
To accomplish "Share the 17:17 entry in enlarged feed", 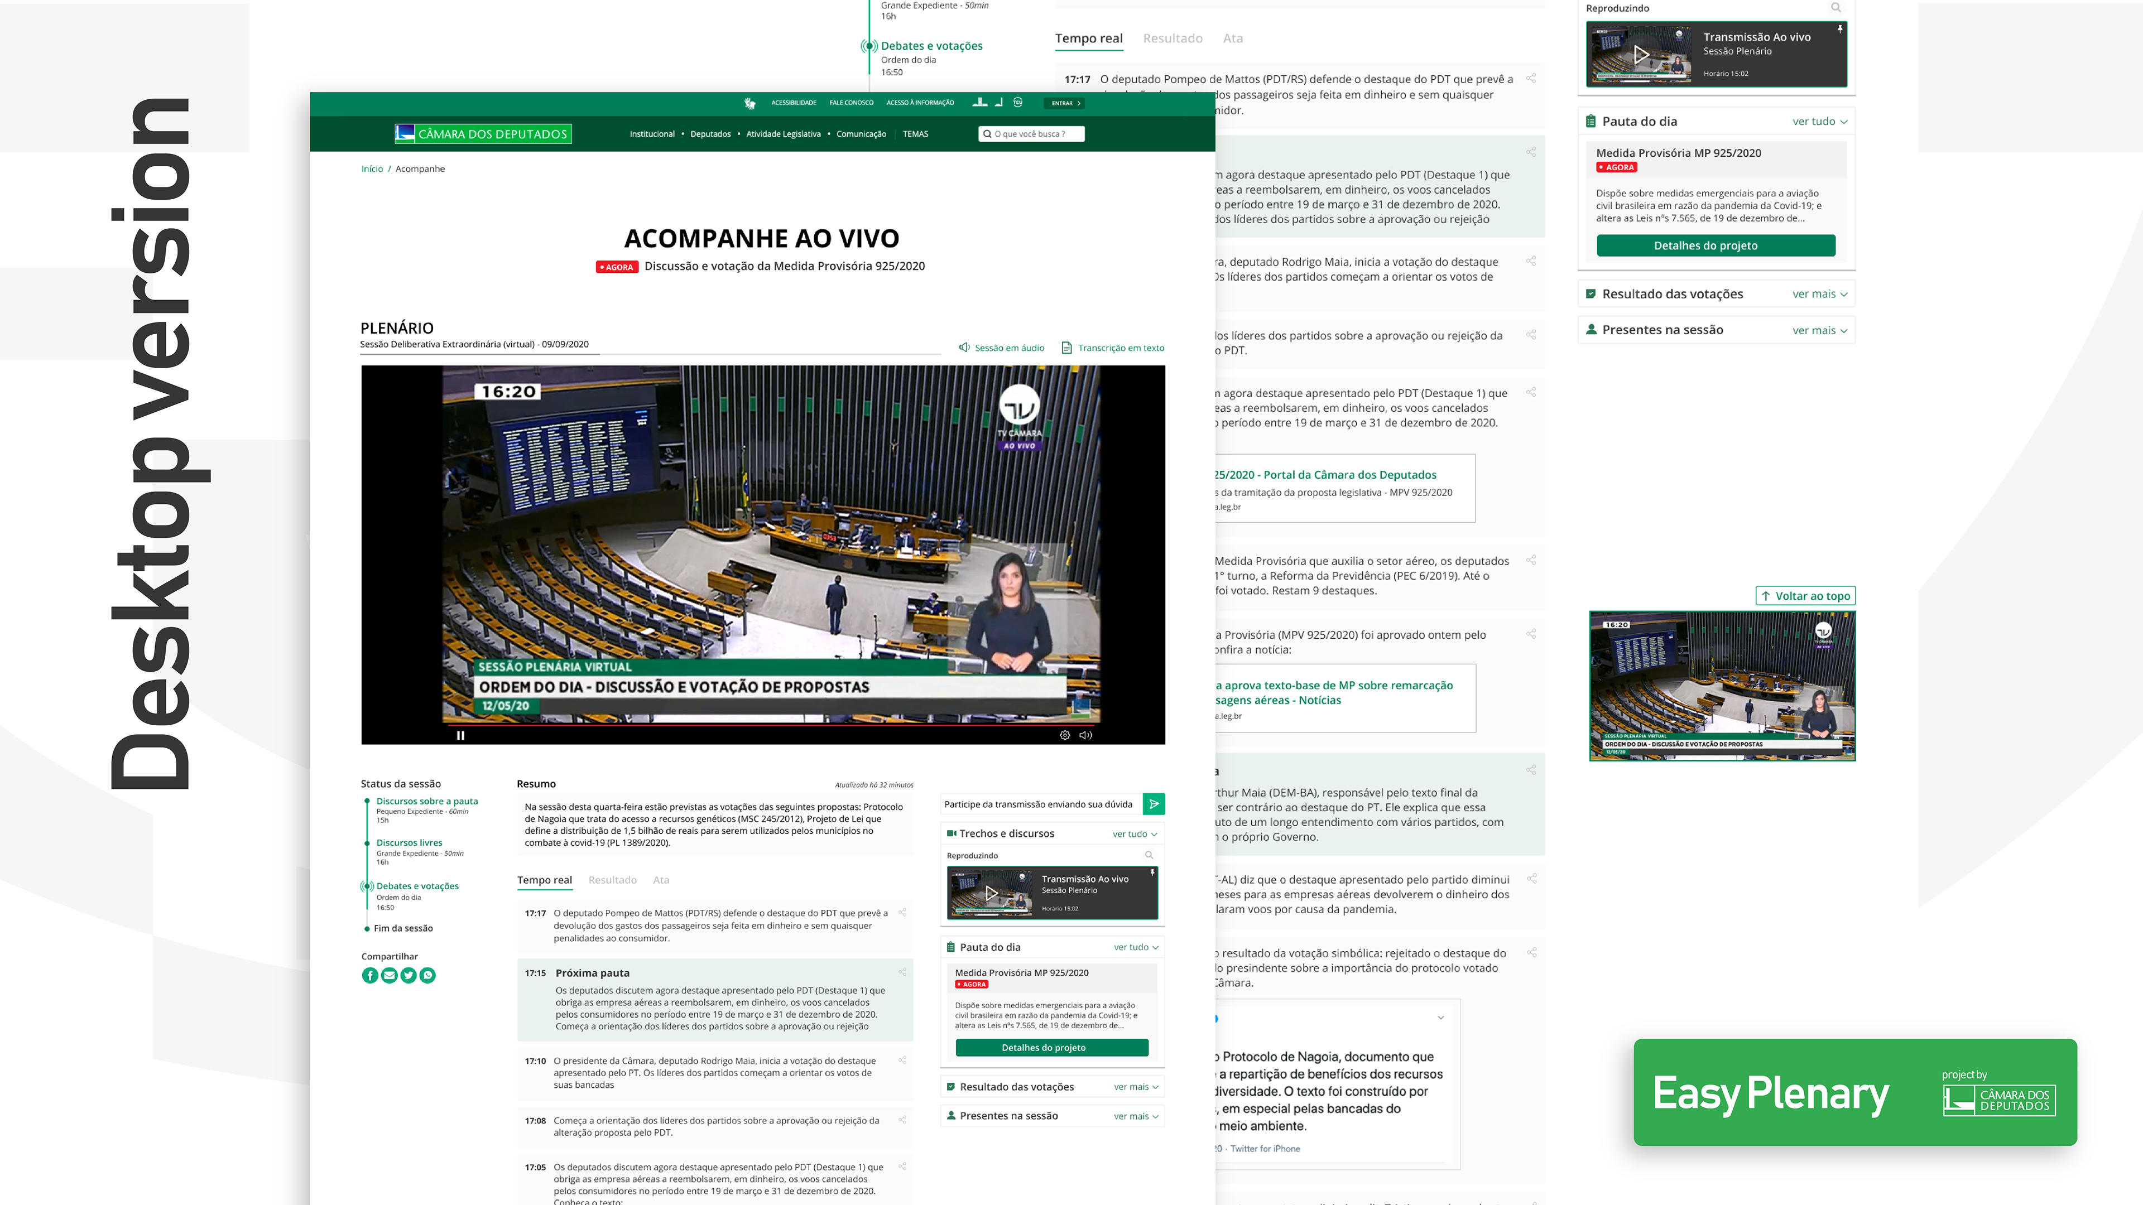I will (x=1531, y=78).
